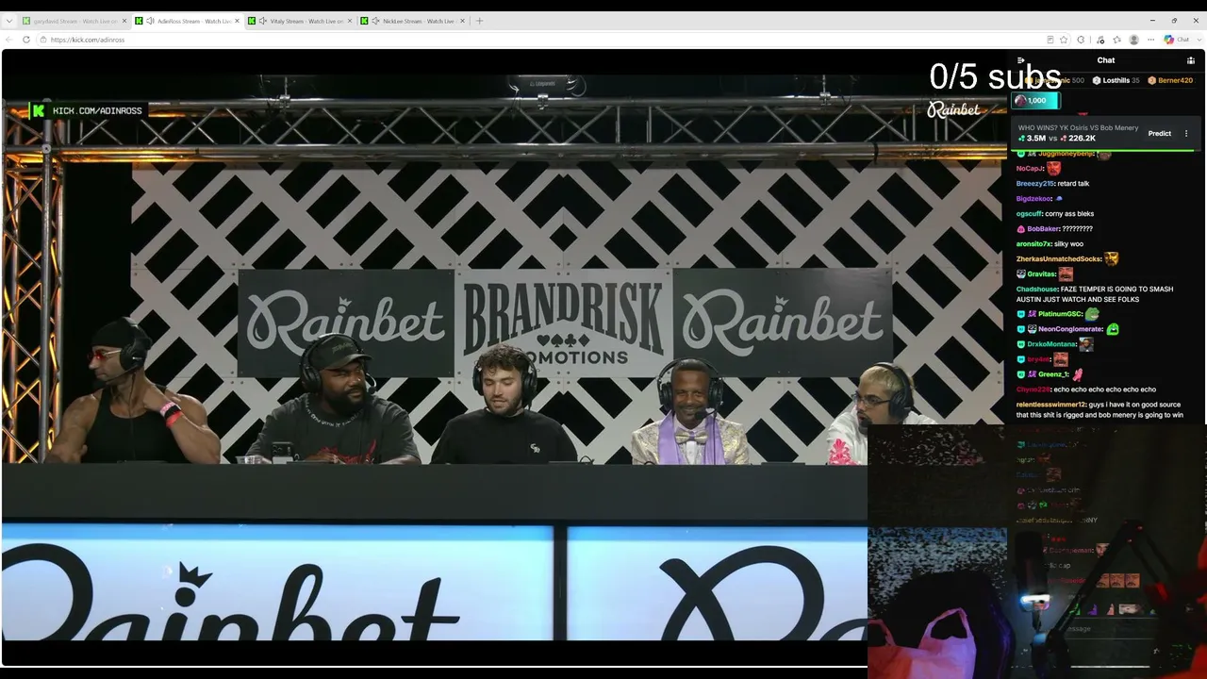Open Bigdzekoo's chat username
1207x679 pixels.
(x=1033, y=199)
